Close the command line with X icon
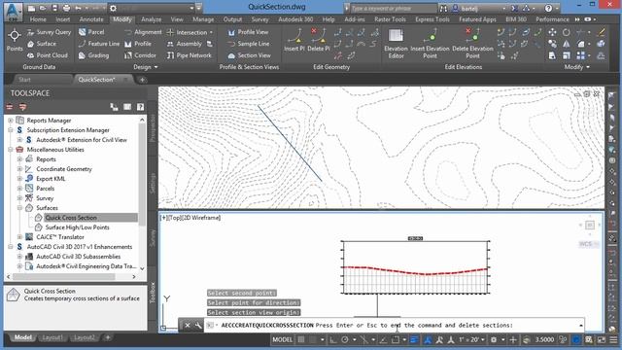 click(188, 326)
